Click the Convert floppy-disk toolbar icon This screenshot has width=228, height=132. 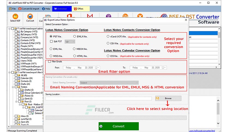[x=30, y=16]
